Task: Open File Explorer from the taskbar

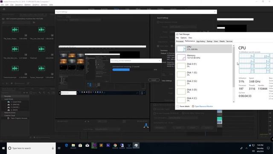Action: [73, 145]
